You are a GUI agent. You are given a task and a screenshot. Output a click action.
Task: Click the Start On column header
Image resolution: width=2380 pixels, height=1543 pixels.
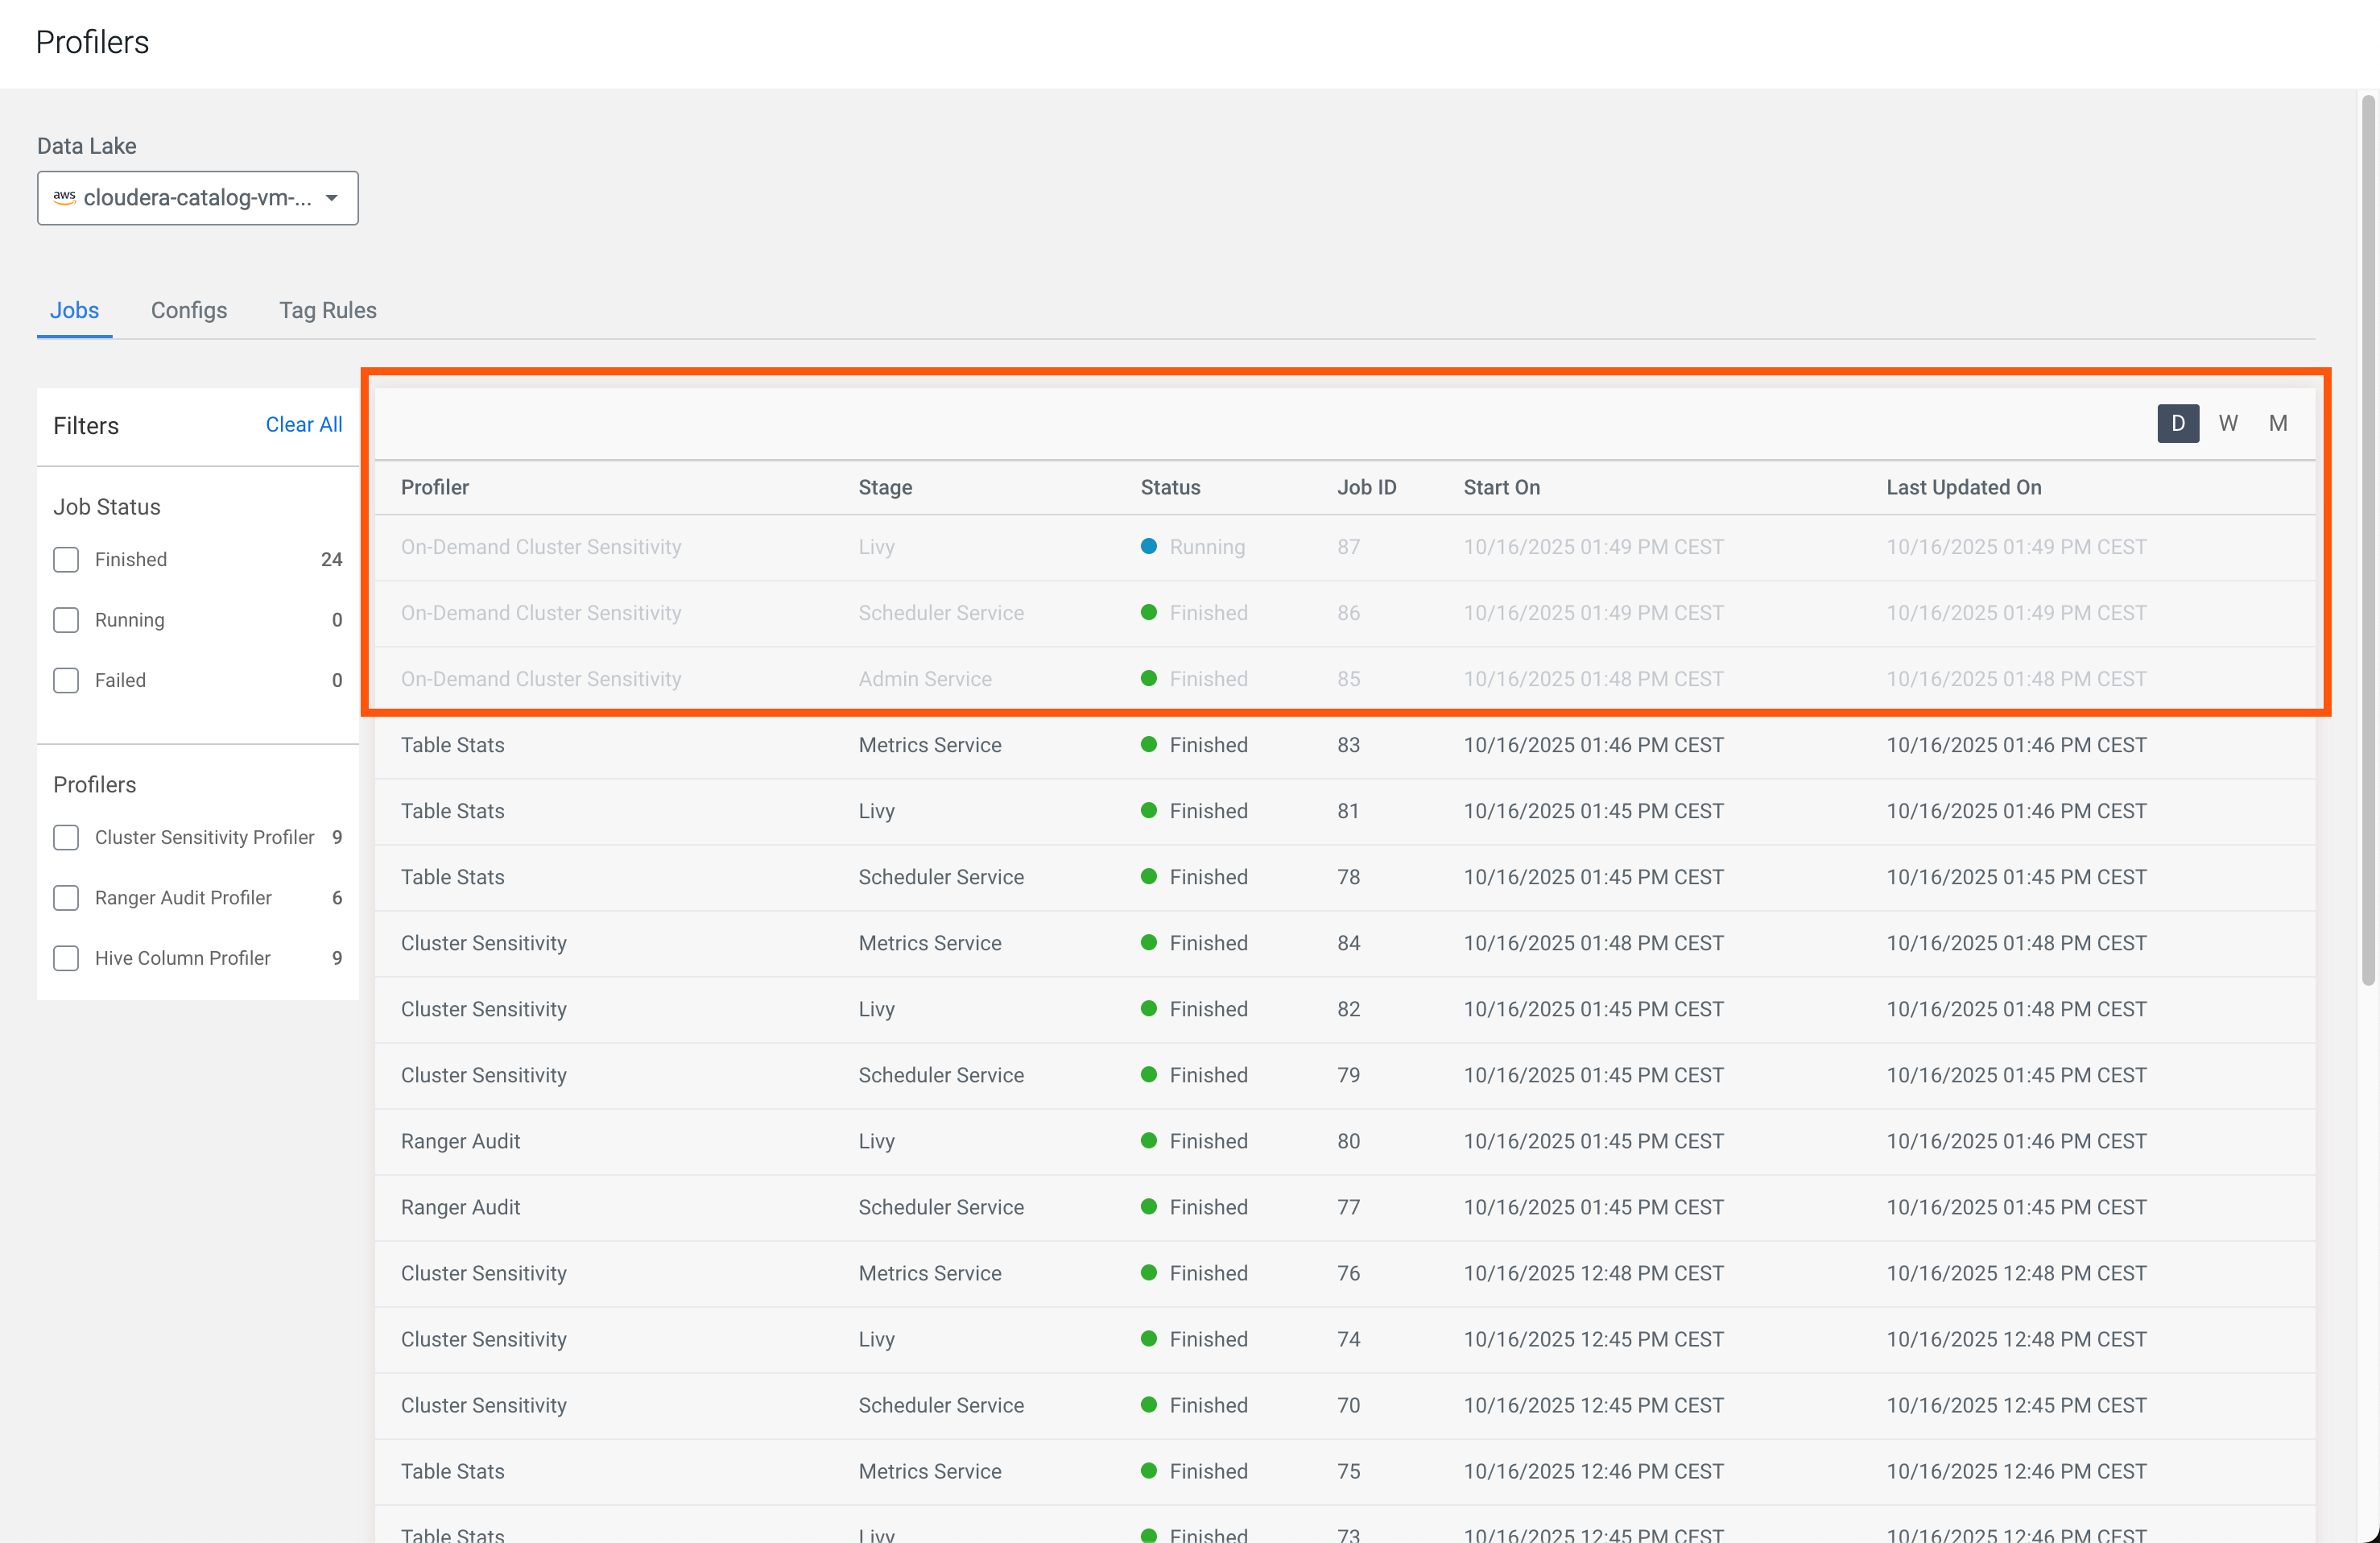[1501, 488]
